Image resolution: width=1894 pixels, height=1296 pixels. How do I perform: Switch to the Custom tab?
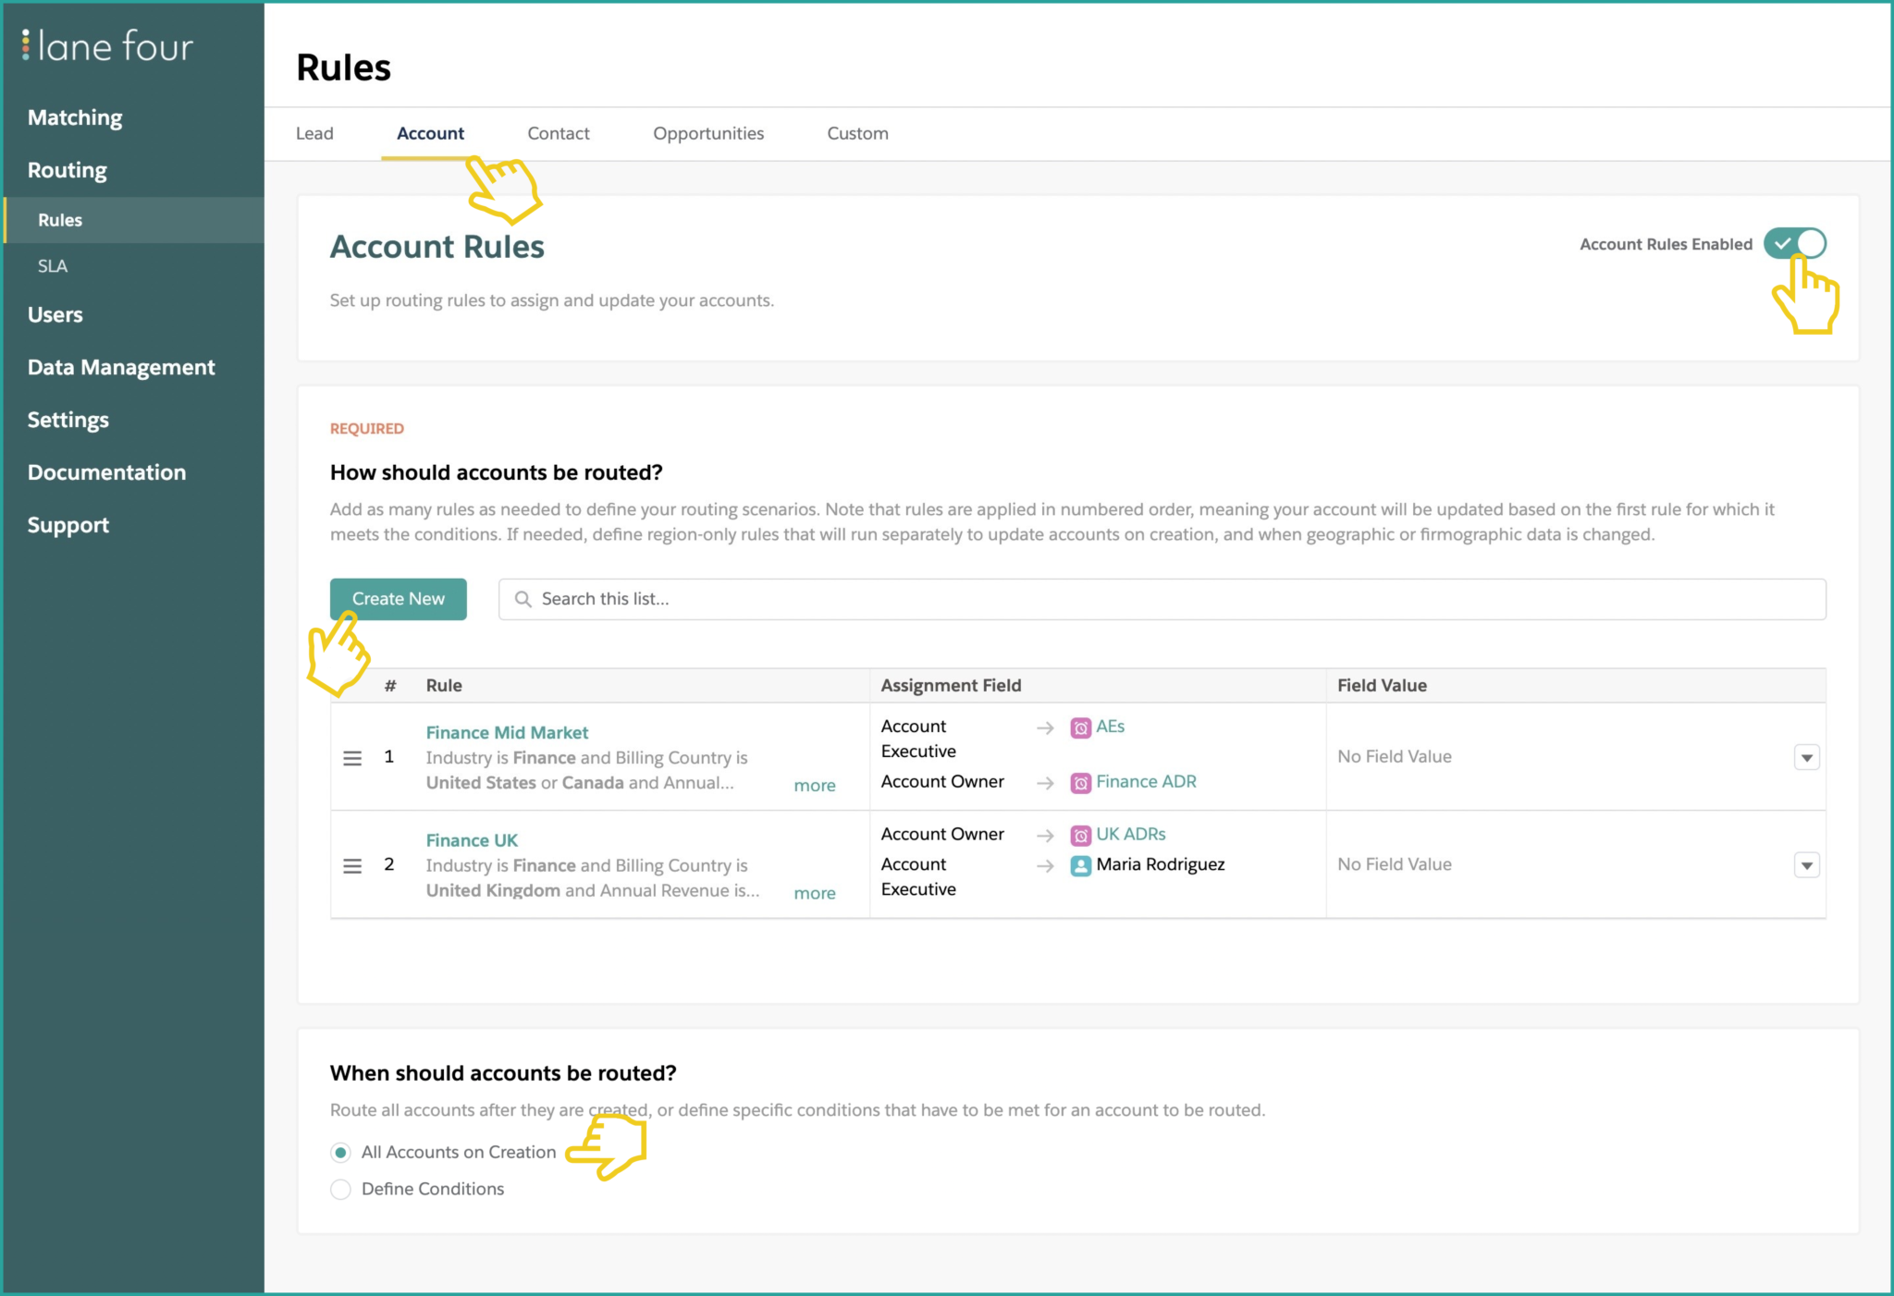[857, 133]
